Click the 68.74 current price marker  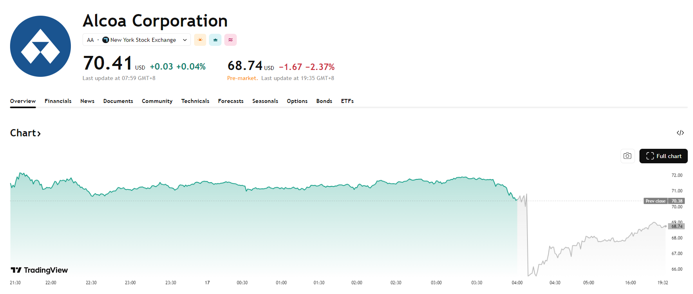pyautogui.click(x=677, y=226)
